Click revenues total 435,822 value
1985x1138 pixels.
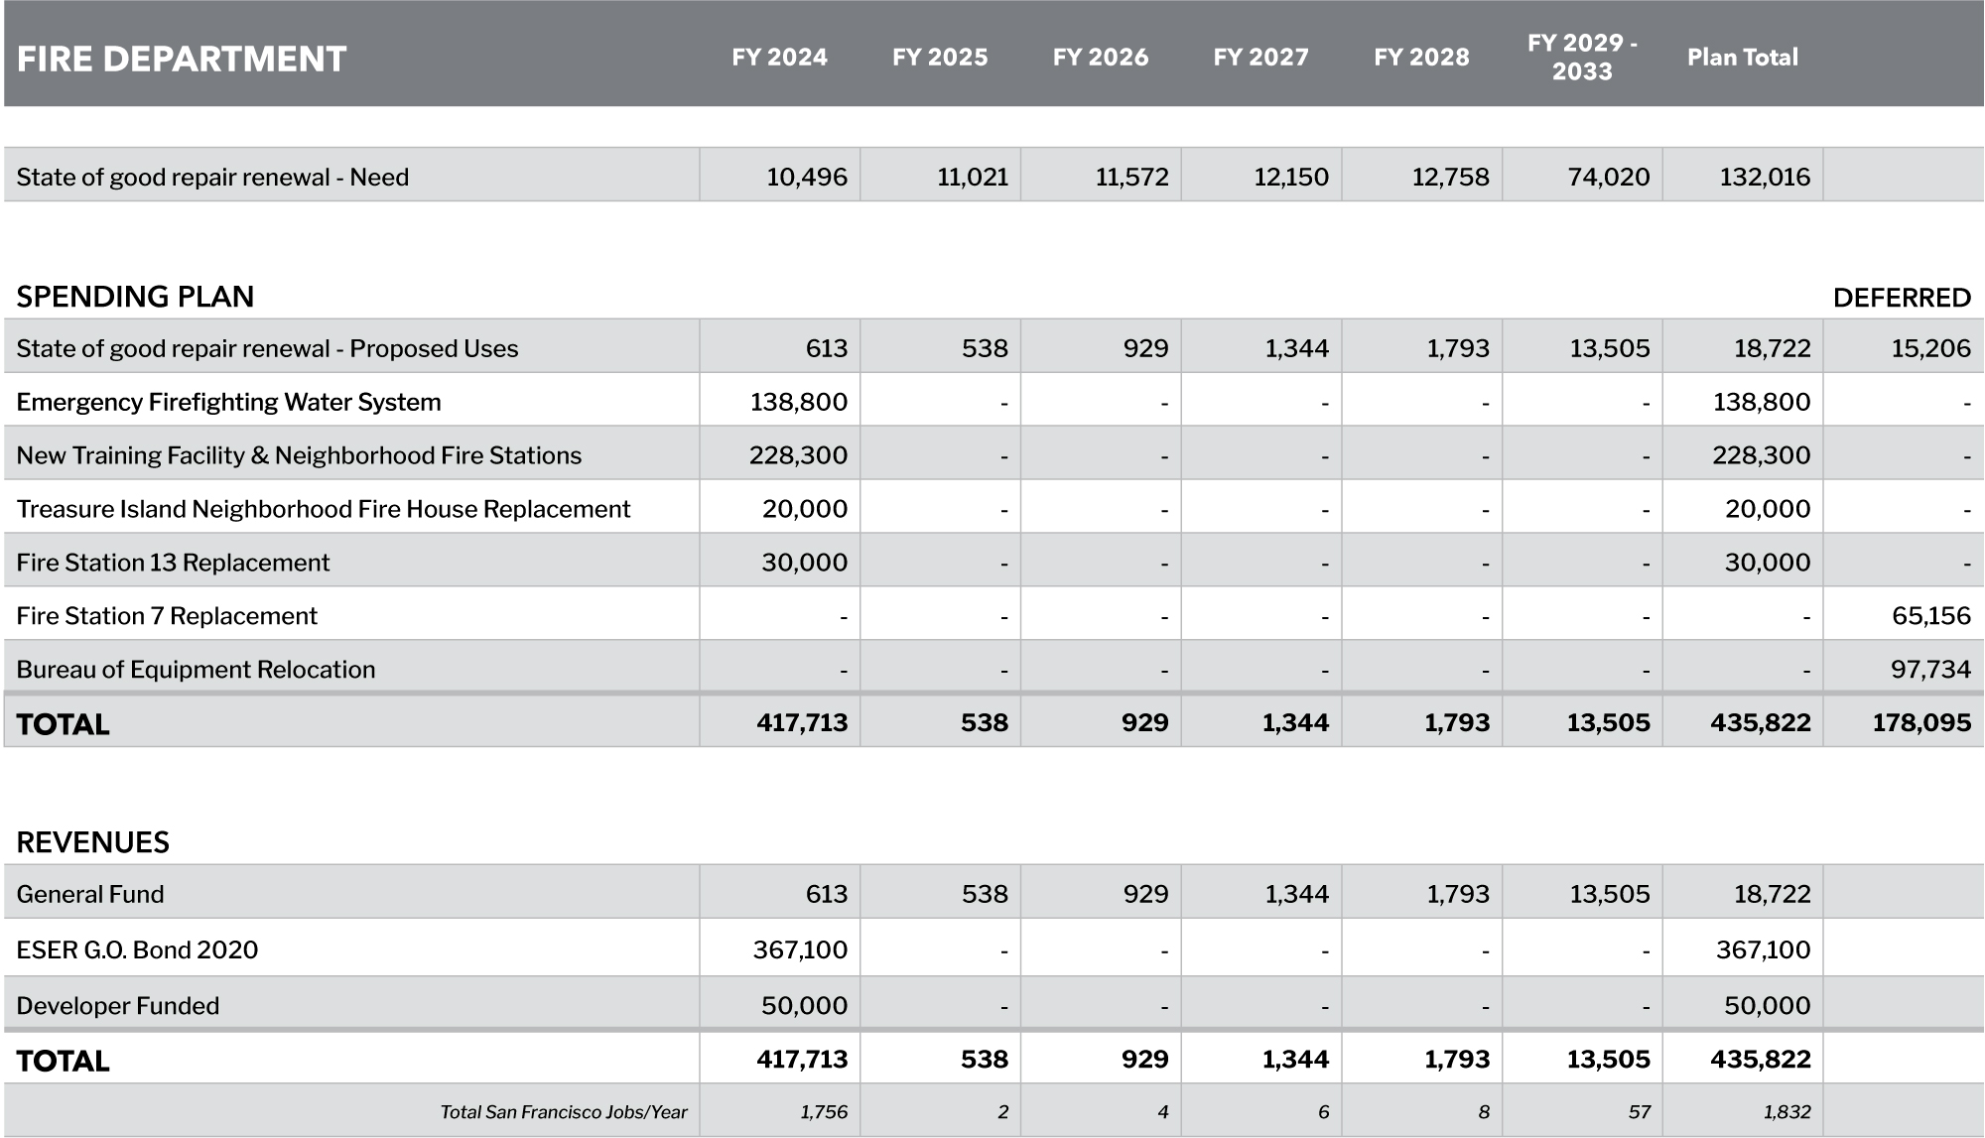(1761, 1059)
